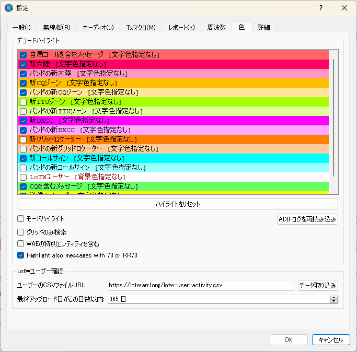Click the lime 新ITUゾーン color row
Image resolution: width=357 pixels, height=352 pixels.
pos(174,102)
